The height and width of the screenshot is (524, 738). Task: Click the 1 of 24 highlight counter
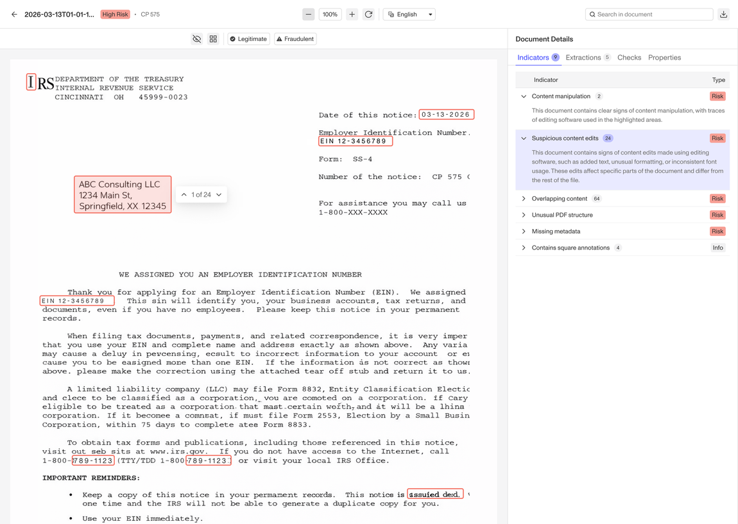point(201,195)
